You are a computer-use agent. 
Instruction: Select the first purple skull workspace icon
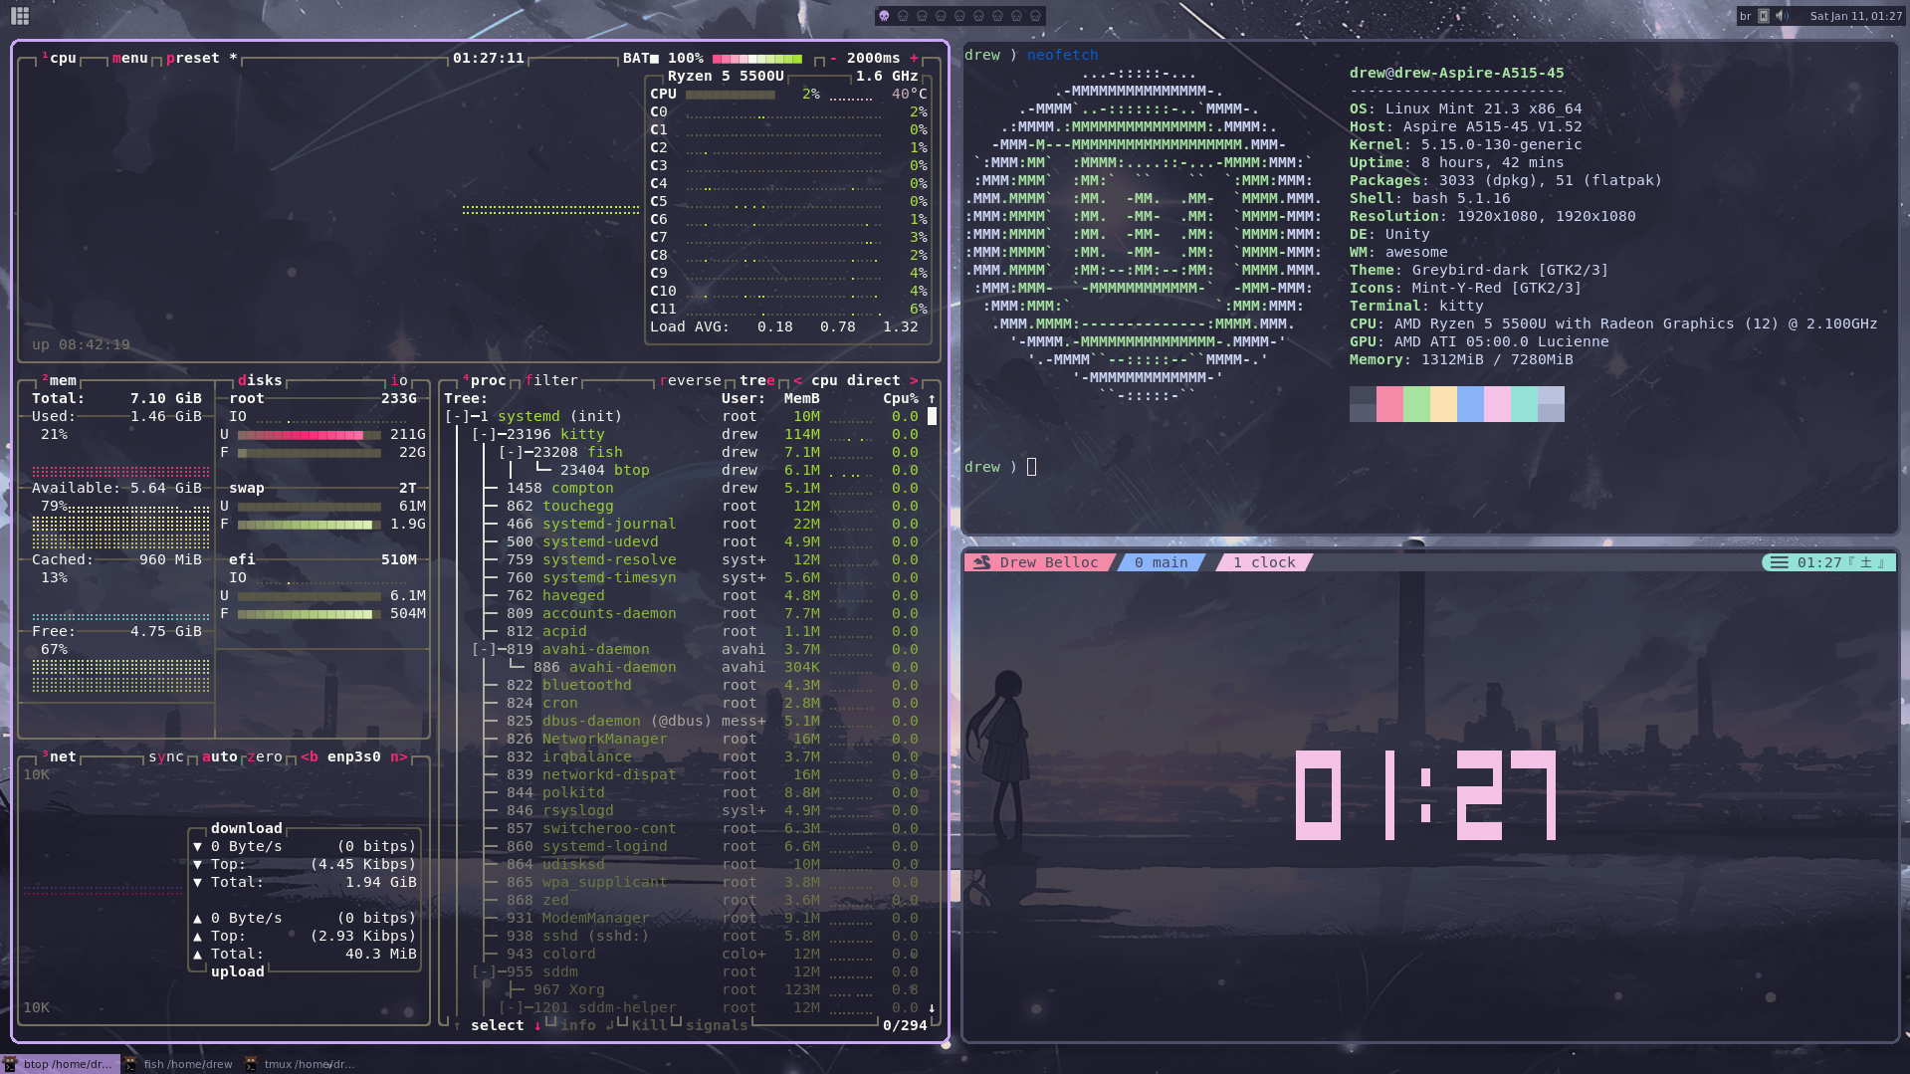coord(884,16)
